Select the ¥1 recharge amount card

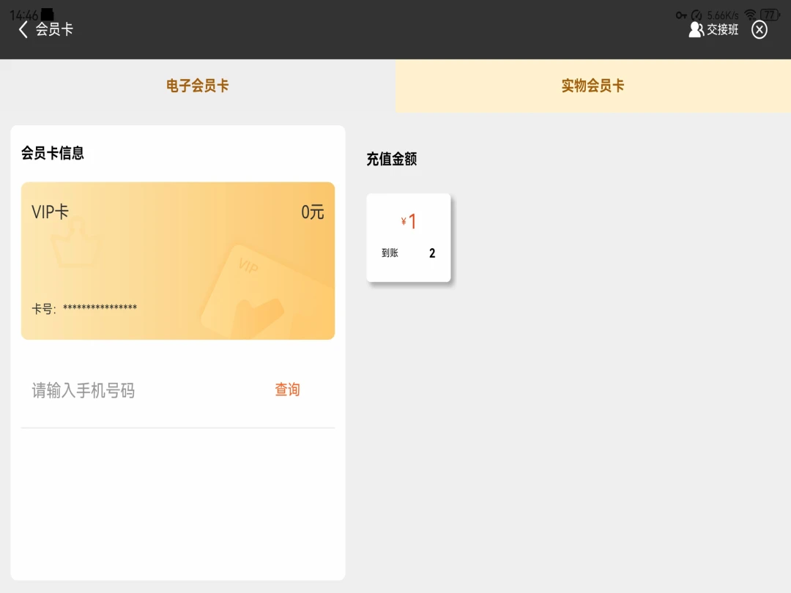point(408,237)
